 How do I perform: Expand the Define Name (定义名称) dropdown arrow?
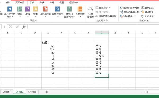110,8
